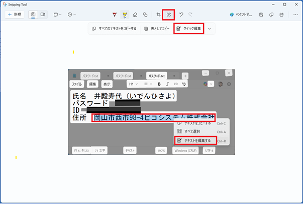Toggle the text actions button
This screenshot has width=303, height=204.
pyautogui.click(x=169, y=15)
